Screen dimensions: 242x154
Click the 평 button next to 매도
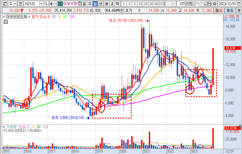coord(239,10)
